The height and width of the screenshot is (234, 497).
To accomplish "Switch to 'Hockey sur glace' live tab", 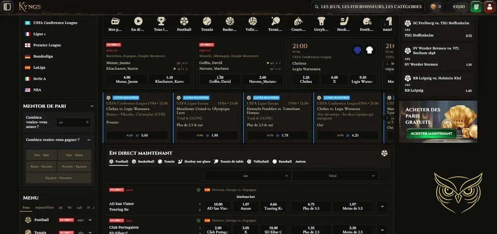I will click(194, 161).
